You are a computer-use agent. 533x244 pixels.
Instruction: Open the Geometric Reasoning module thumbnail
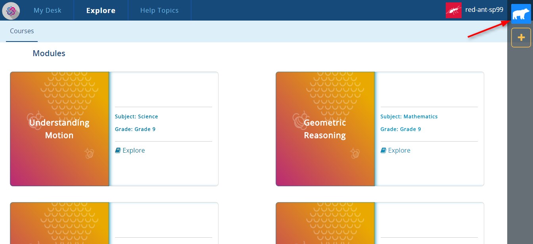point(325,129)
